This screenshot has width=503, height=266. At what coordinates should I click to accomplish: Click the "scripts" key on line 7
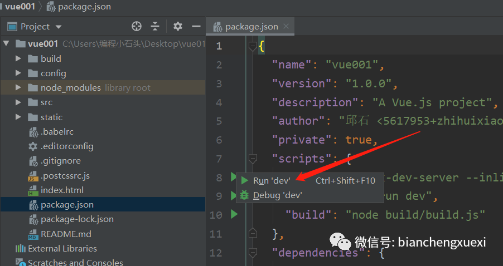click(x=302, y=159)
